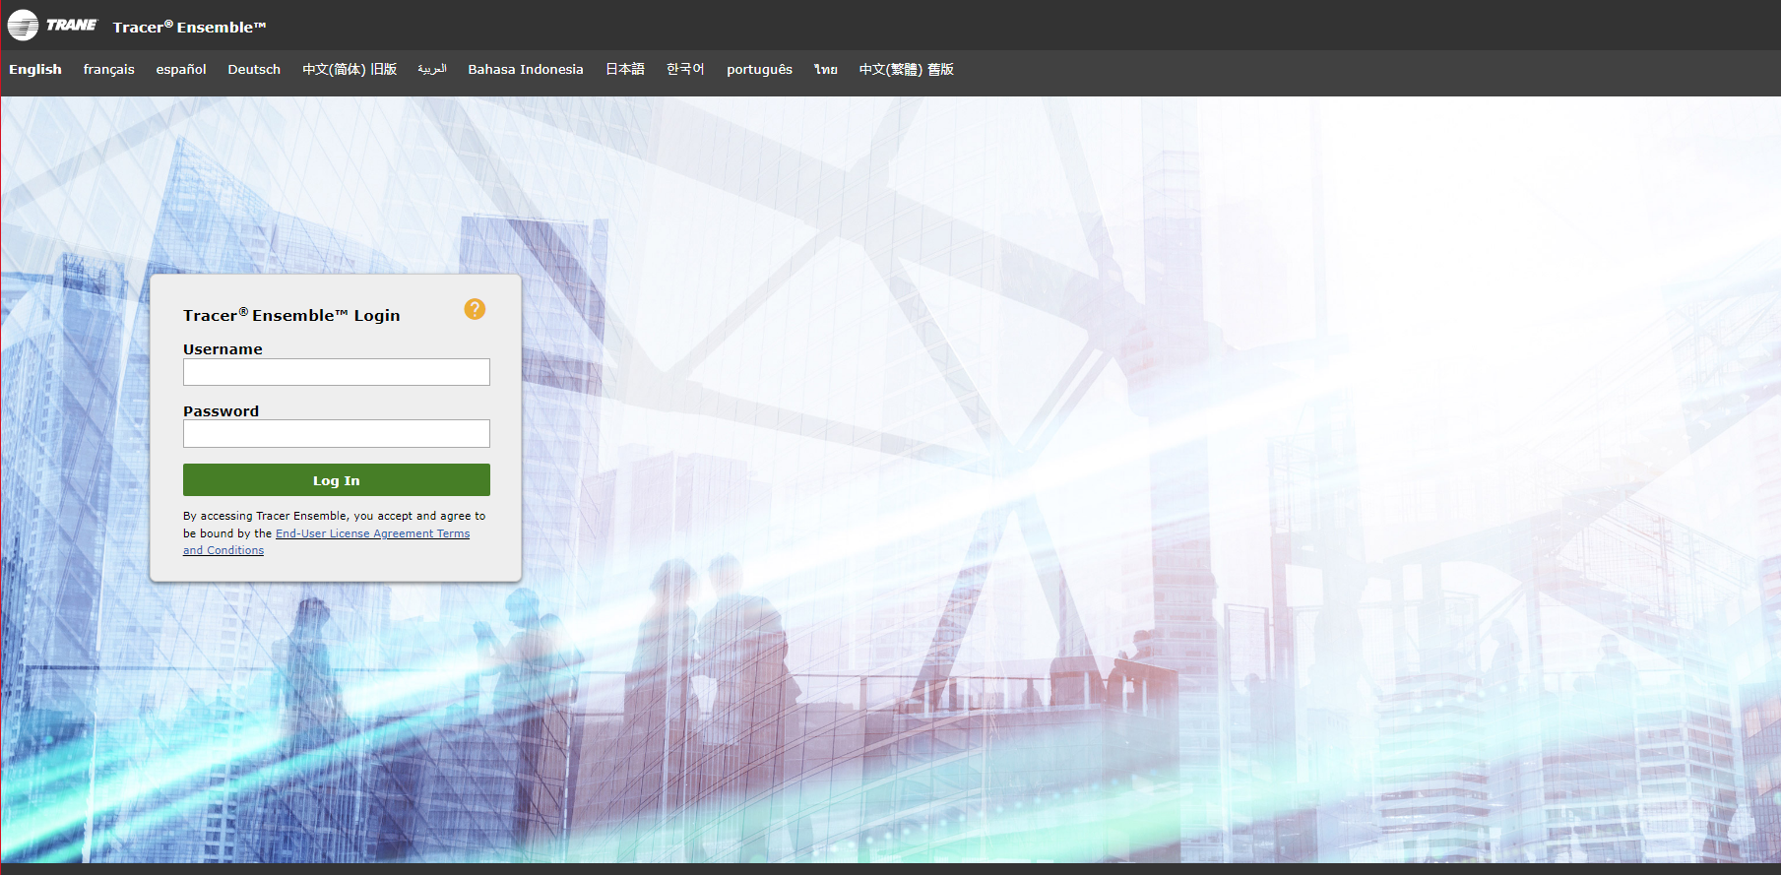
Task: Open the orange help question mark icon
Action: (475, 309)
